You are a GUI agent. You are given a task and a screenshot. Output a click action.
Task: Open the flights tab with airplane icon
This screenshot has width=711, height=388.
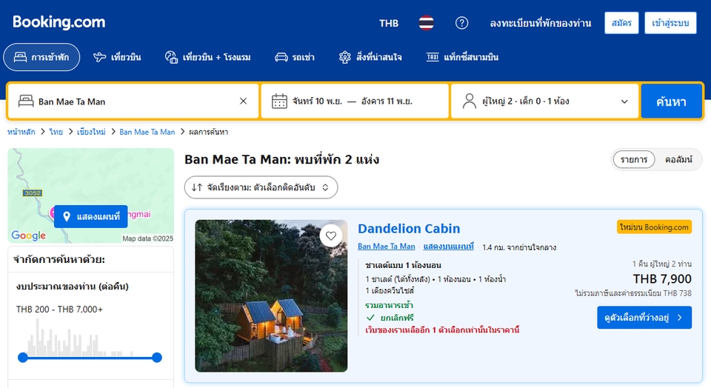(117, 57)
